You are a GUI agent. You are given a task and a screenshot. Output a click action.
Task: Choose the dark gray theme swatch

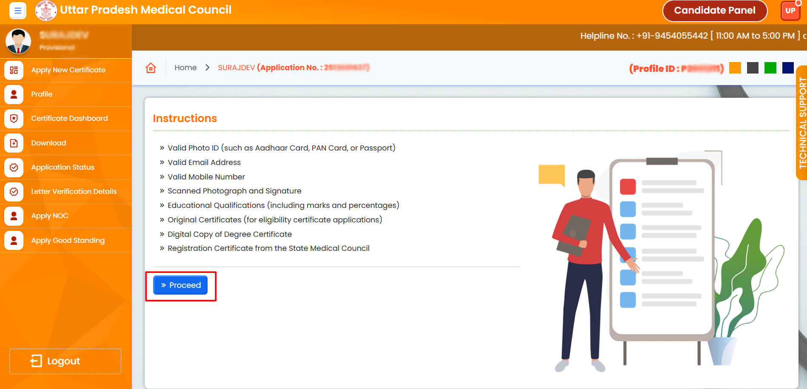pos(753,68)
